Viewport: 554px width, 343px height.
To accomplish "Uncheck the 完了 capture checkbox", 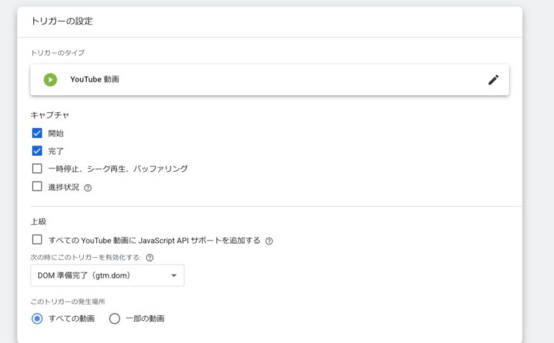I will 37,151.
